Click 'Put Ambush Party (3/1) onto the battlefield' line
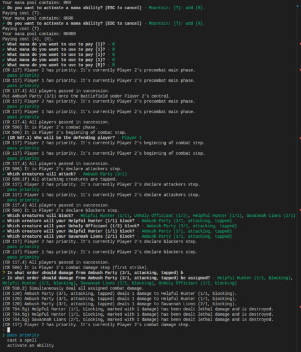 [87, 96]
